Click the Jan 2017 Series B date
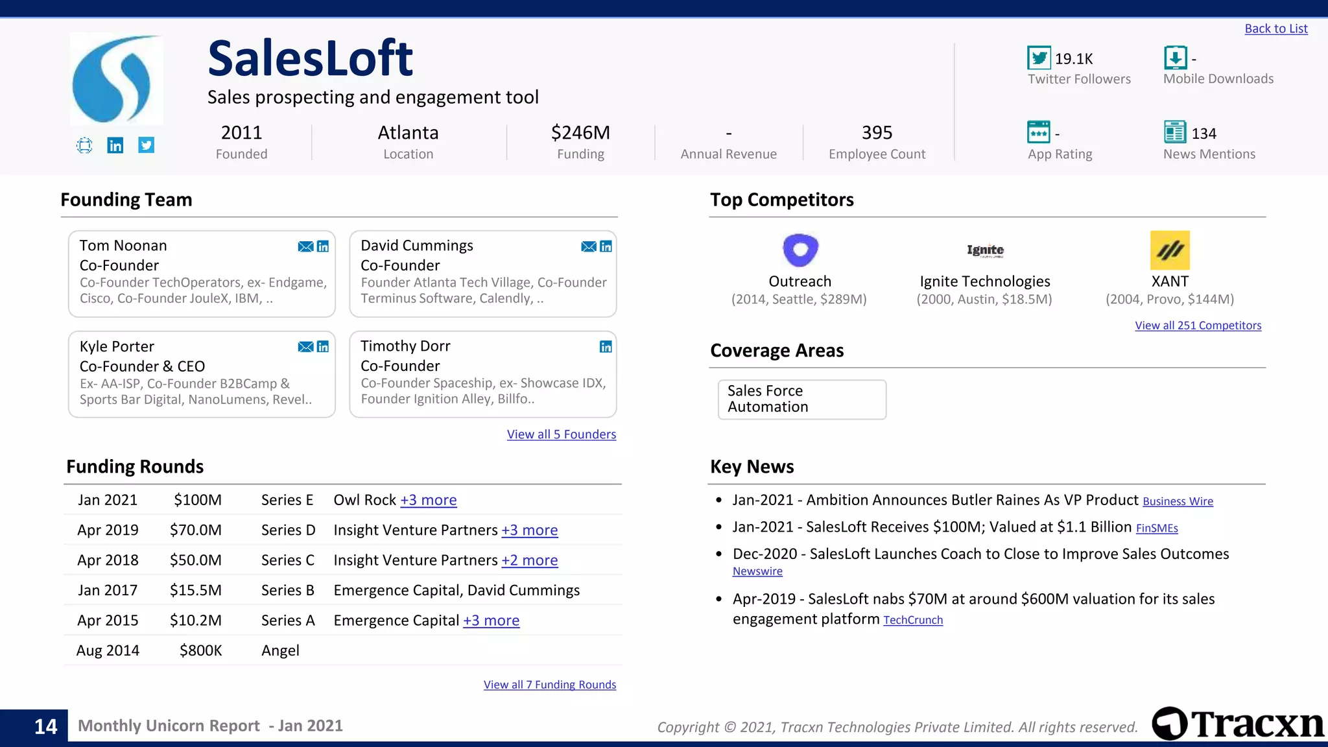 point(108,590)
